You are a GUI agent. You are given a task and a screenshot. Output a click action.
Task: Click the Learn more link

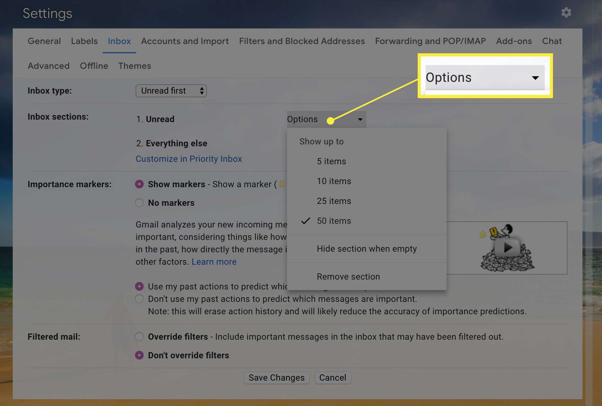click(x=214, y=262)
